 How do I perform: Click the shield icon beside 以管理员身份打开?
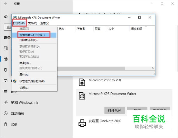coord(15,81)
